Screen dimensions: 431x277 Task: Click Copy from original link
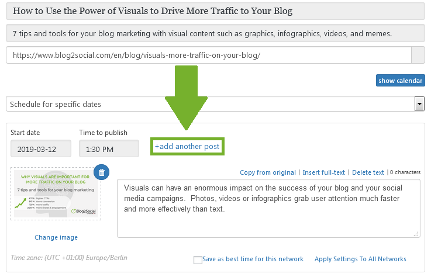pos(268,172)
